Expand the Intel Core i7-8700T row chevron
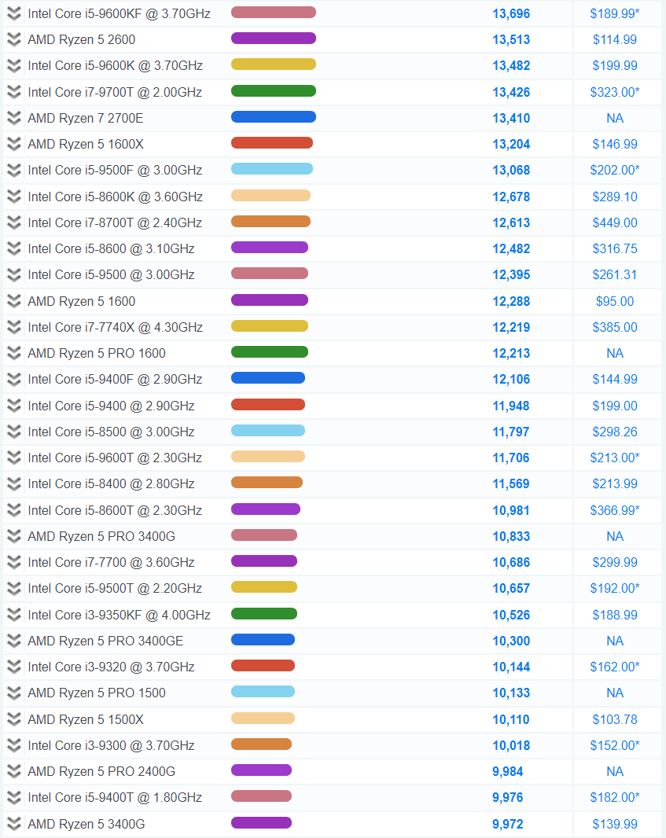Screen dimensions: 666x838 14,222
